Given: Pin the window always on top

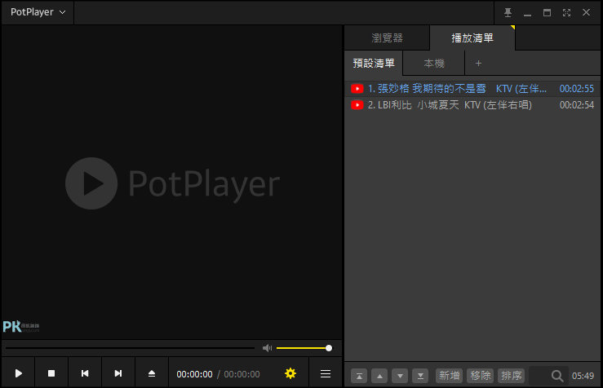Looking at the screenshot, I should (x=508, y=13).
